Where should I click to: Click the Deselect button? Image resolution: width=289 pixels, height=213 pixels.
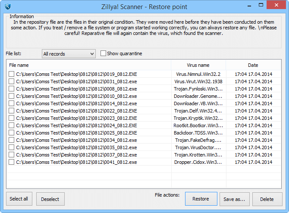point(50,199)
